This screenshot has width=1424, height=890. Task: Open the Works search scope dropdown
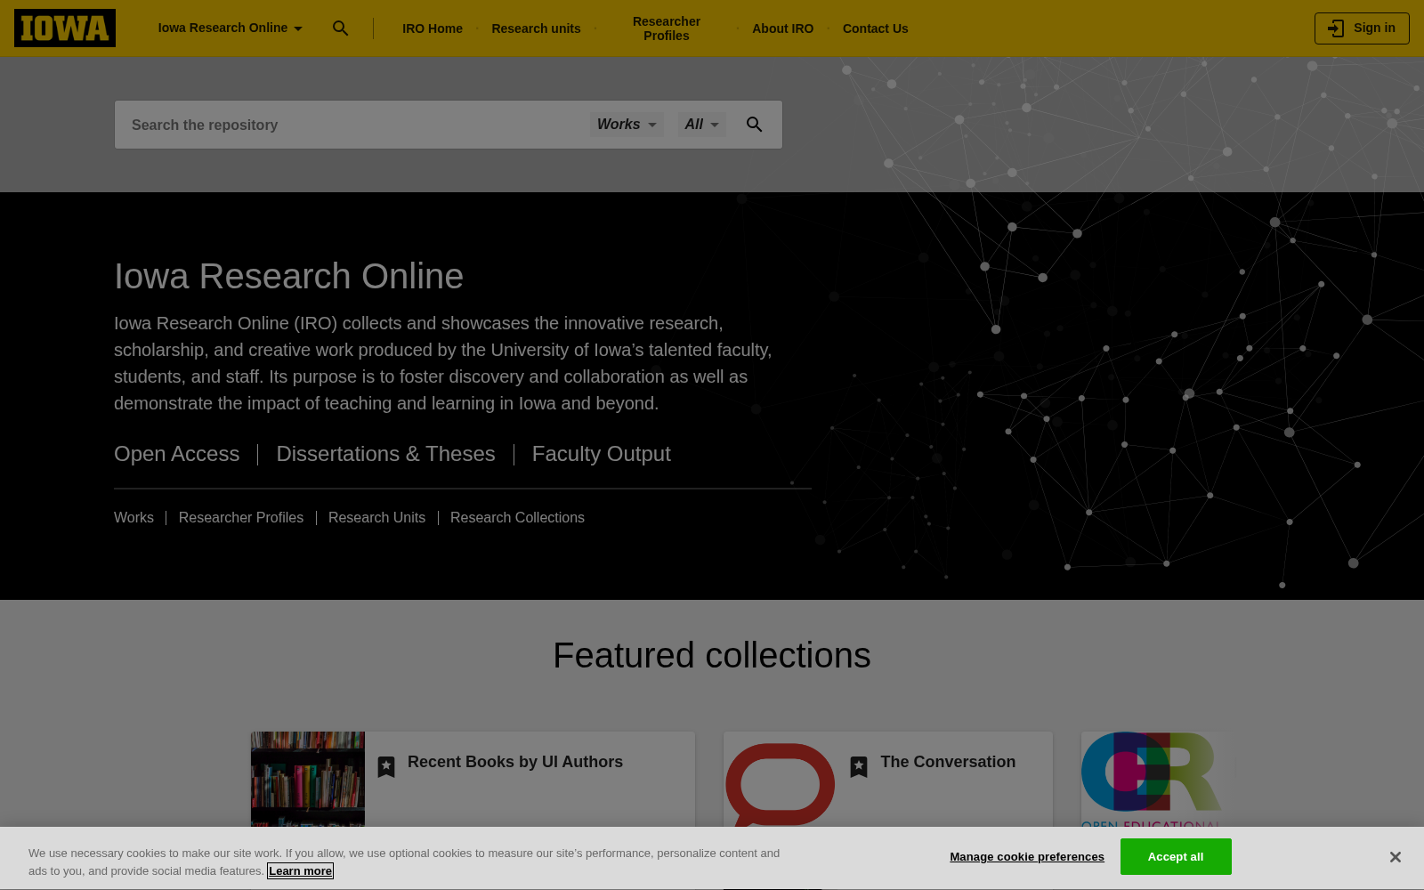tap(627, 125)
